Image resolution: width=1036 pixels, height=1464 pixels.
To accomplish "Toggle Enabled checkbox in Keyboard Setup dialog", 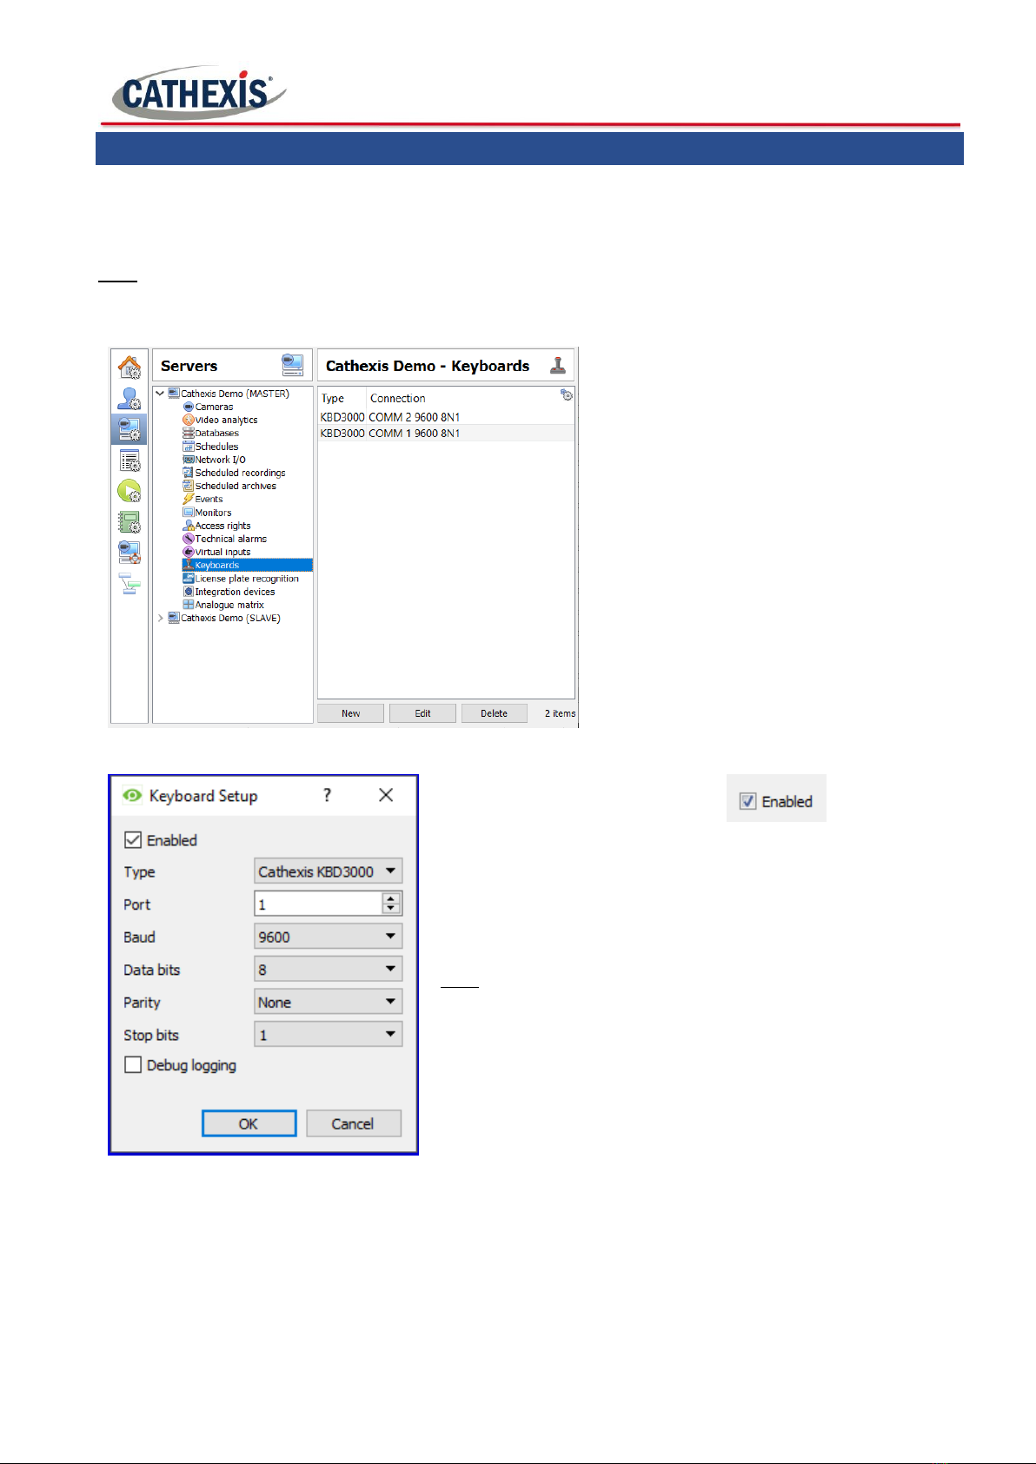I will point(133,839).
